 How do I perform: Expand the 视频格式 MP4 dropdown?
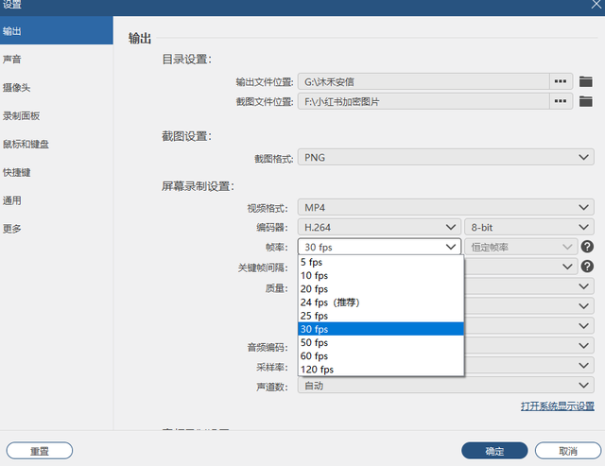click(x=445, y=208)
